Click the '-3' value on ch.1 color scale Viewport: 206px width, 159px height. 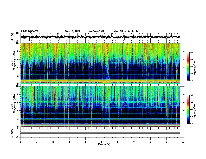click(192, 52)
